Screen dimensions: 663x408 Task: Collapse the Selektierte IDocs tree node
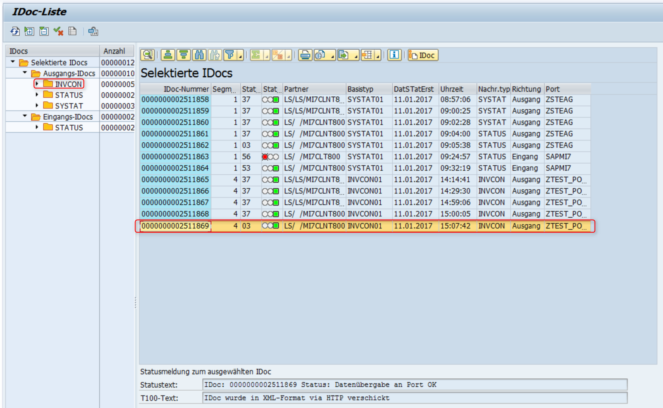[x=13, y=62]
